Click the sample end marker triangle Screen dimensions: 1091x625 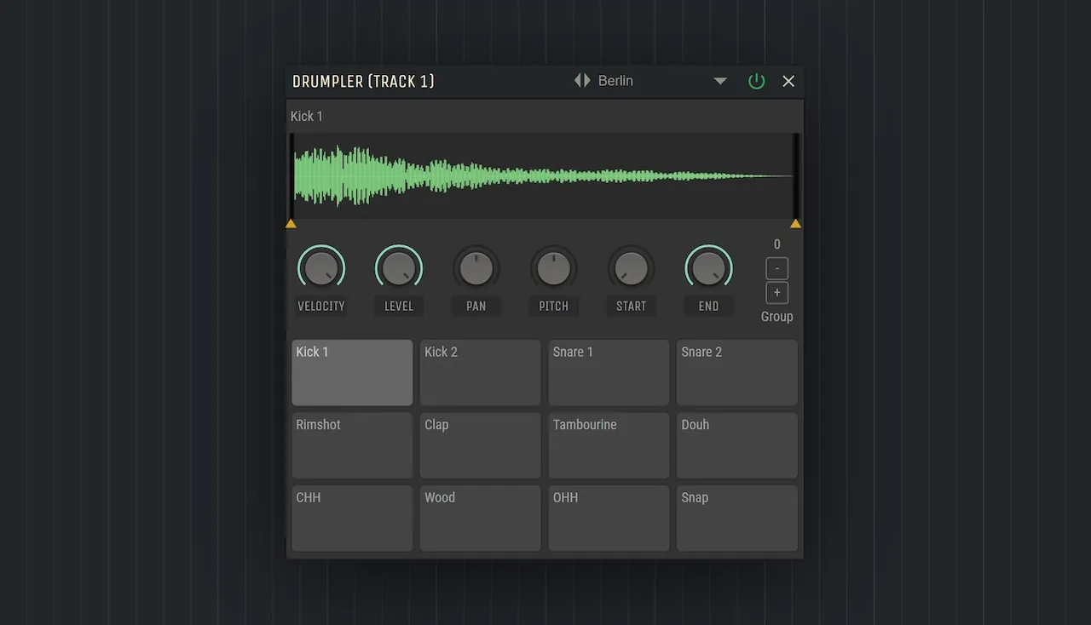(795, 224)
